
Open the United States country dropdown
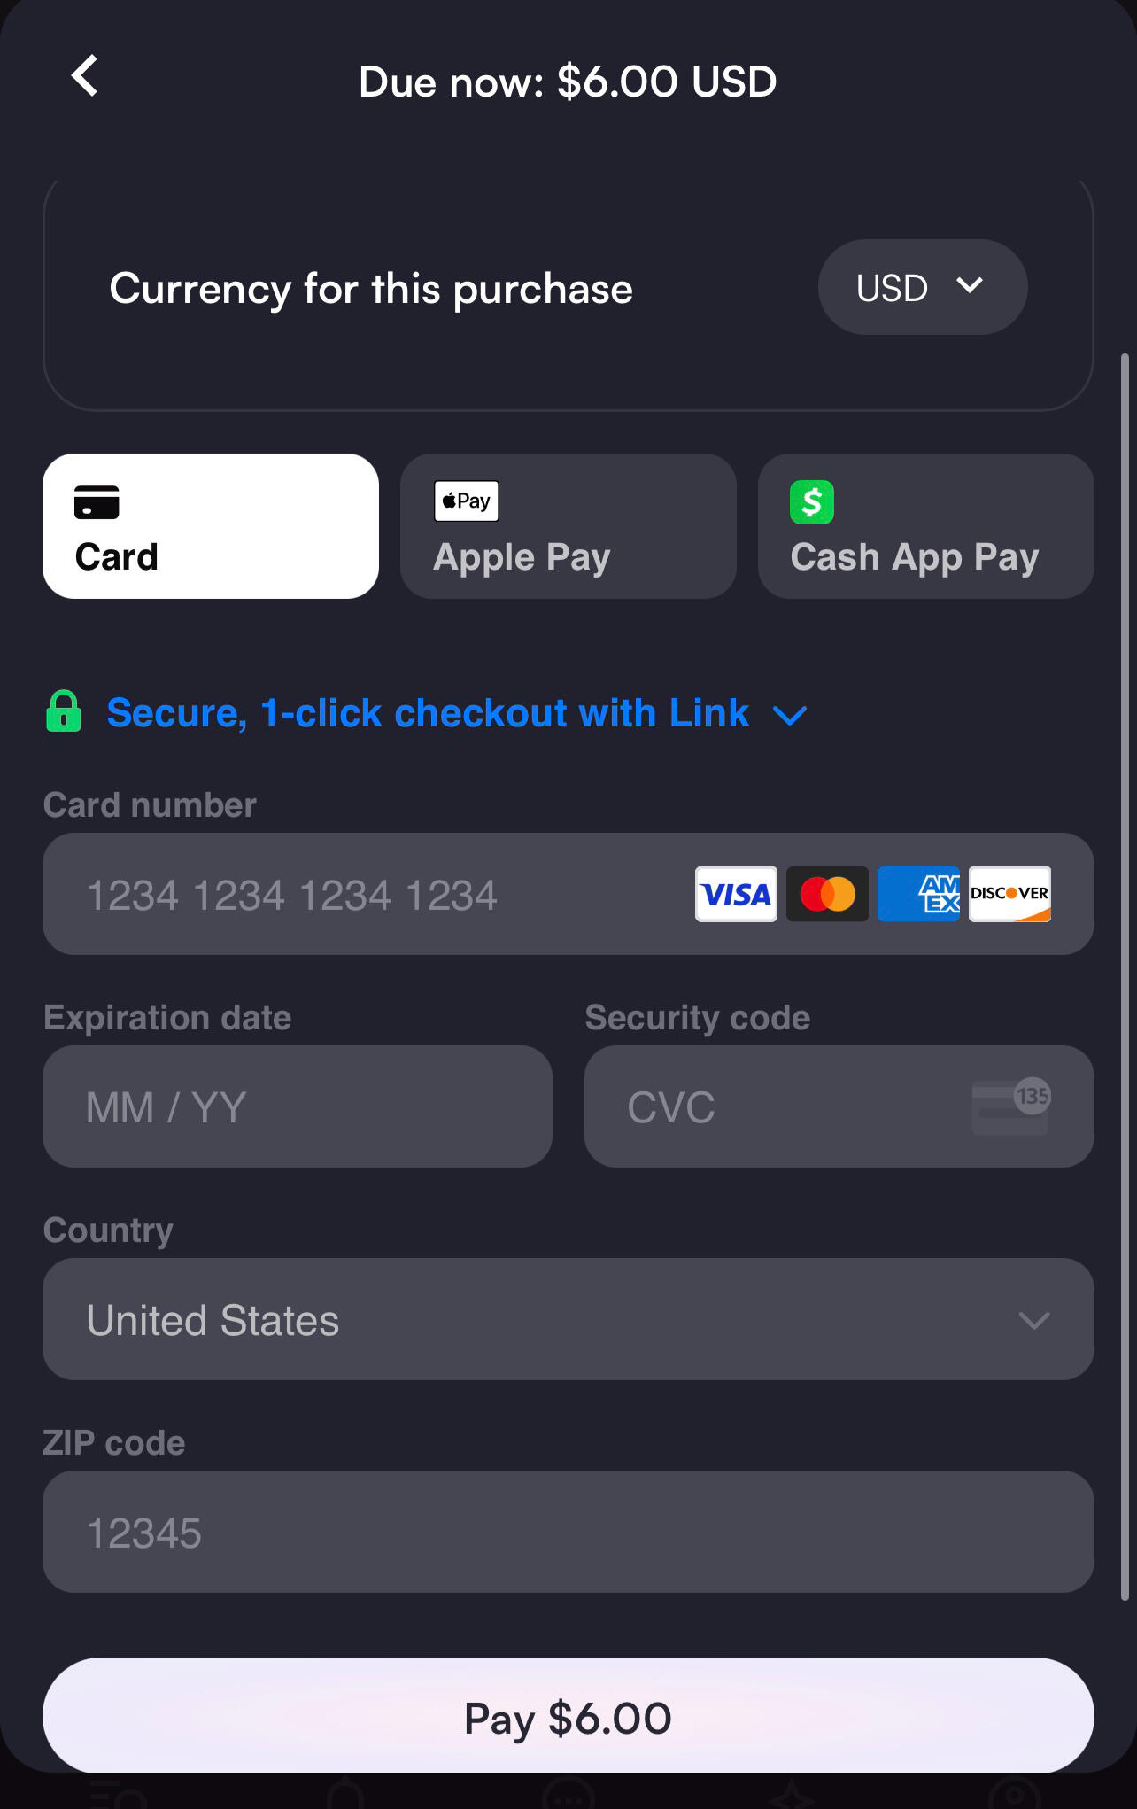pos(568,1319)
